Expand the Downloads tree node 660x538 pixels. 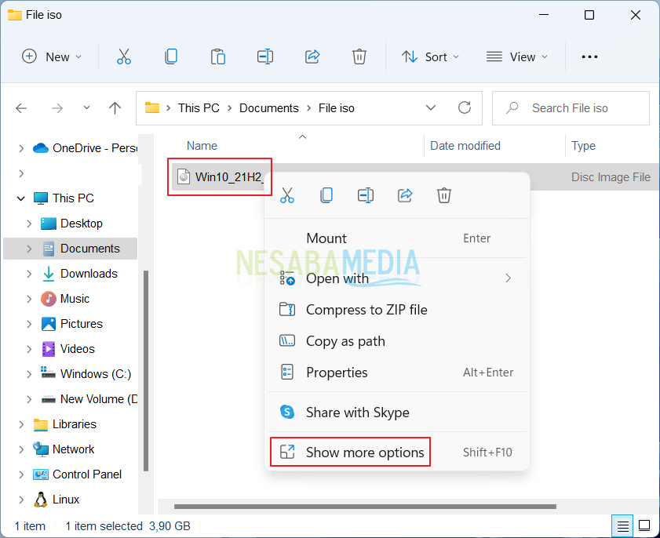[x=29, y=274]
